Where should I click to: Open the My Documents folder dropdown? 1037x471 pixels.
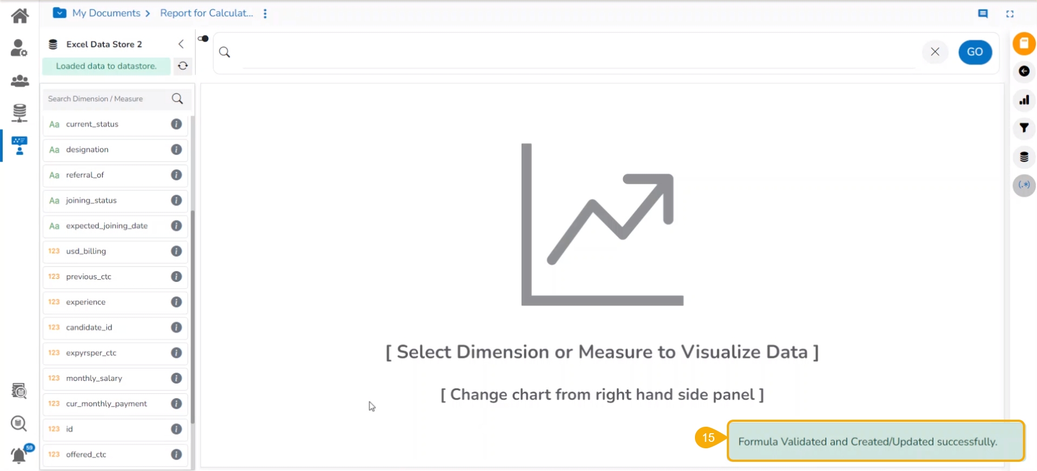(59, 13)
